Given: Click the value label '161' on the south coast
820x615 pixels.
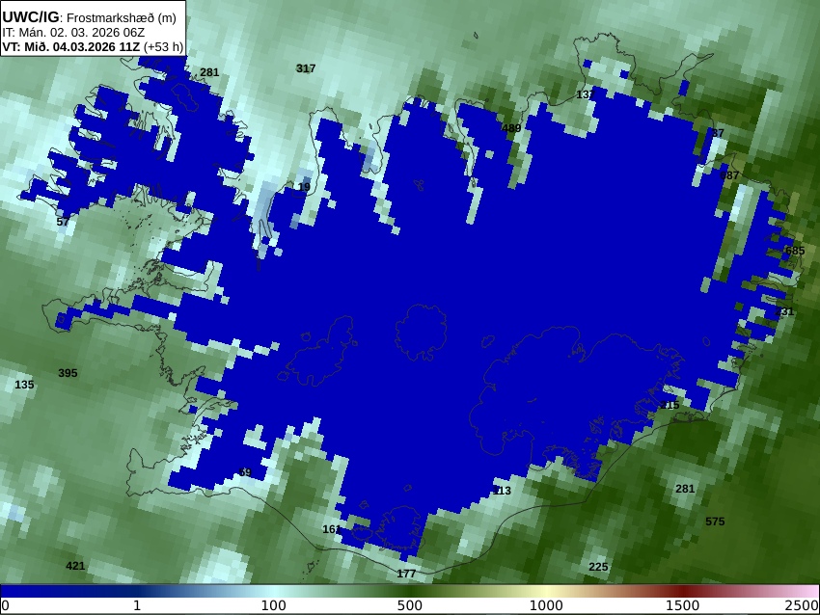Looking at the screenshot, I should coord(332,529).
